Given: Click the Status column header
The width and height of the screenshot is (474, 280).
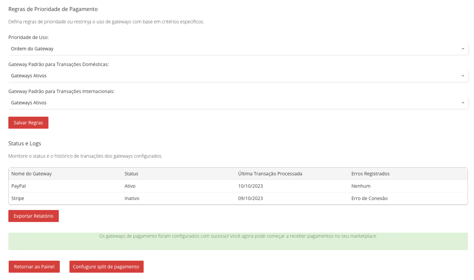Looking at the screenshot, I should click(131, 174).
